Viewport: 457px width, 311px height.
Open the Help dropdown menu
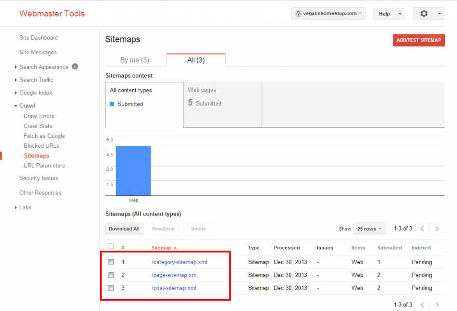coord(389,14)
